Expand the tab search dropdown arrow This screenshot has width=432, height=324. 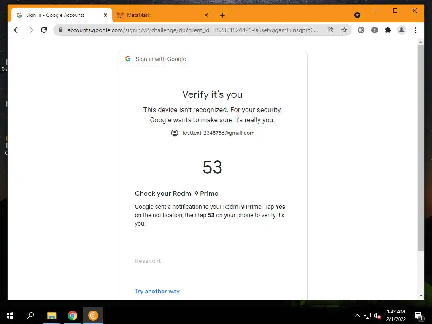click(357, 15)
